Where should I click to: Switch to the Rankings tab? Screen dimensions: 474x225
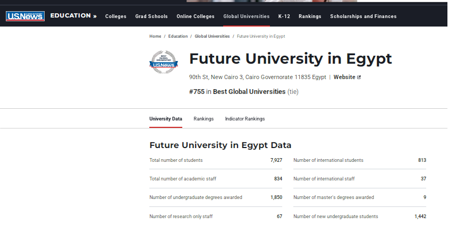coord(204,119)
